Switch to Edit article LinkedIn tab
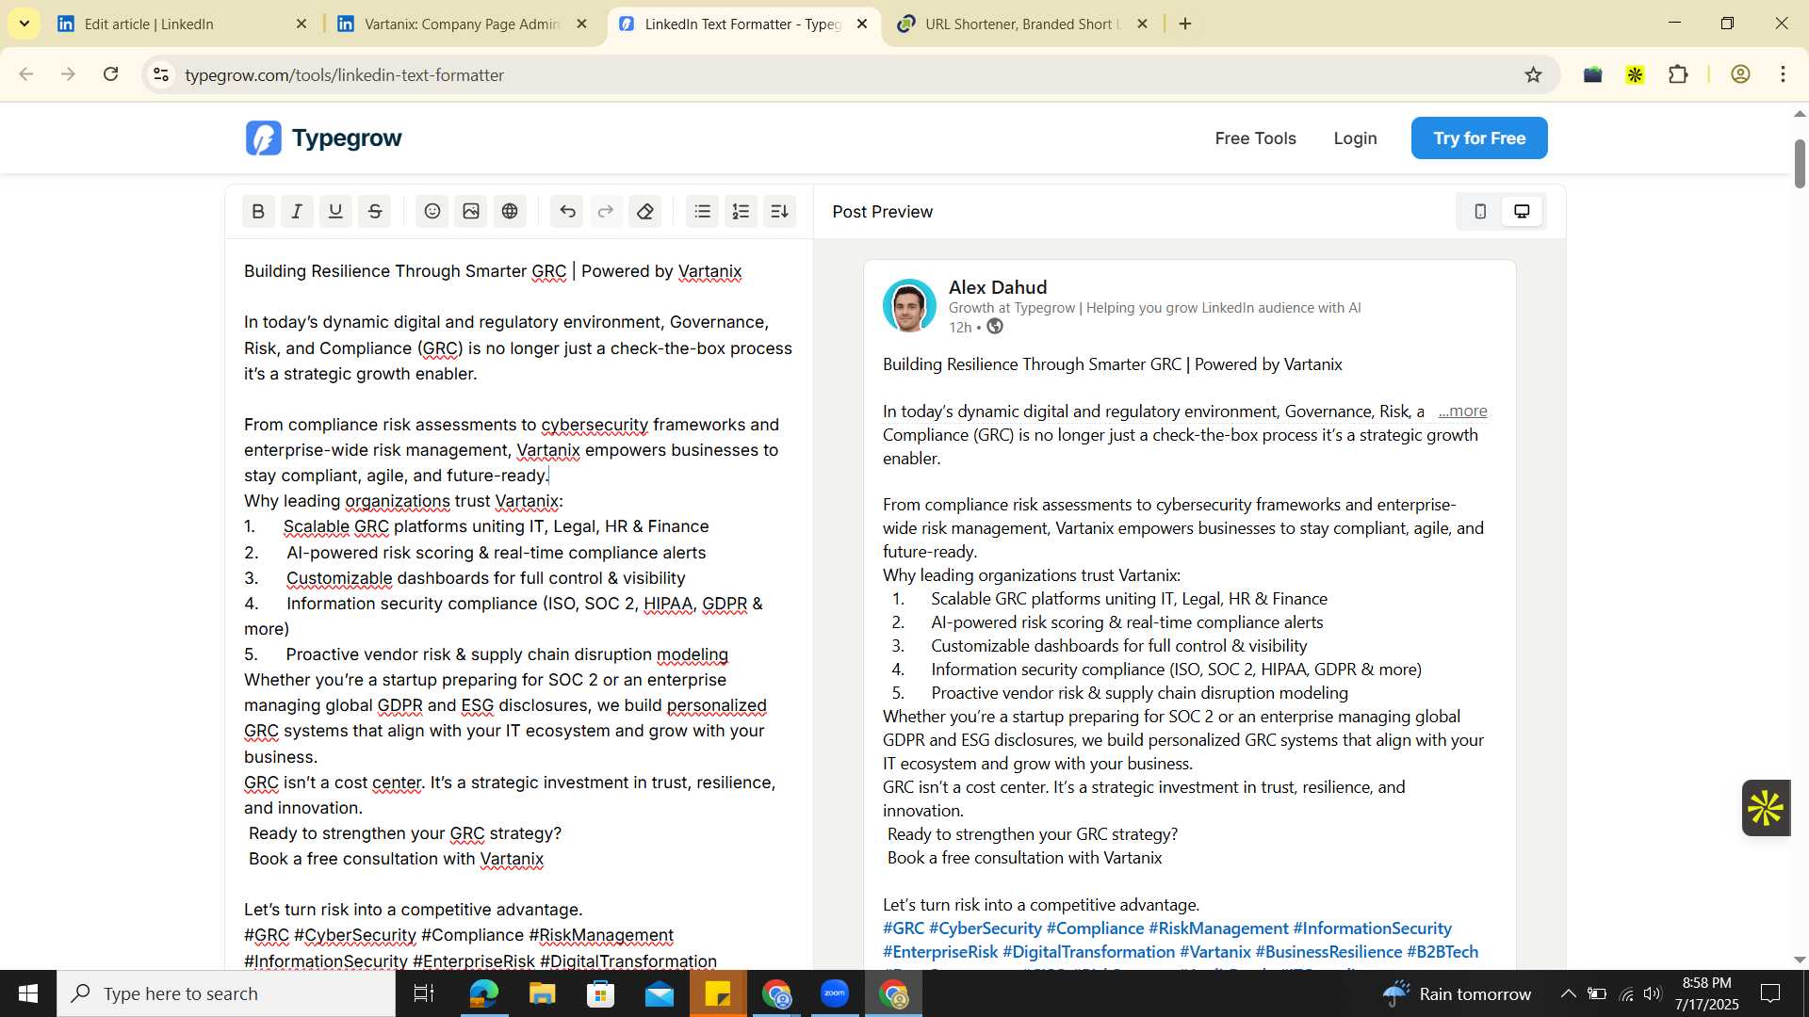1809x1017 pixels. click(x=184, y=24)
